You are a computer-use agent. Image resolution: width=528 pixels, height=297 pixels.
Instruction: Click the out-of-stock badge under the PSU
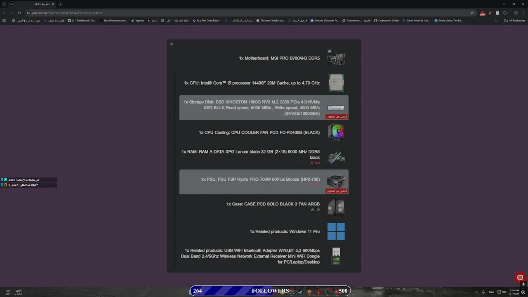click(x=337, y=191)
